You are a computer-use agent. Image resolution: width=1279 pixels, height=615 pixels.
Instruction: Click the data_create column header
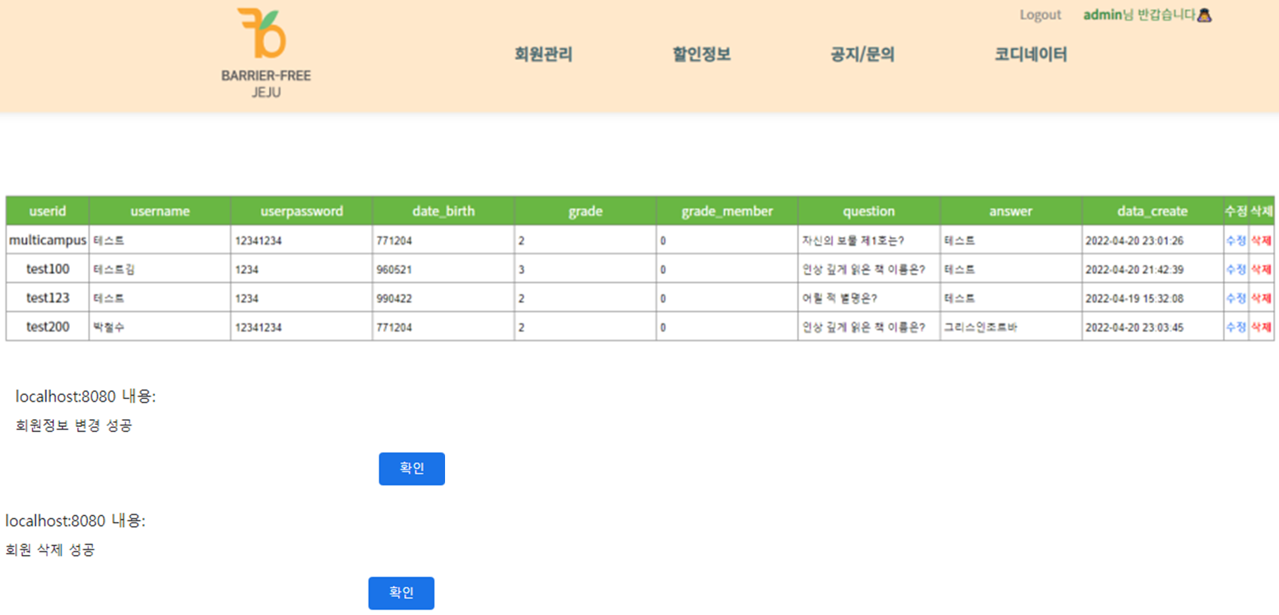click(1152, 210)
